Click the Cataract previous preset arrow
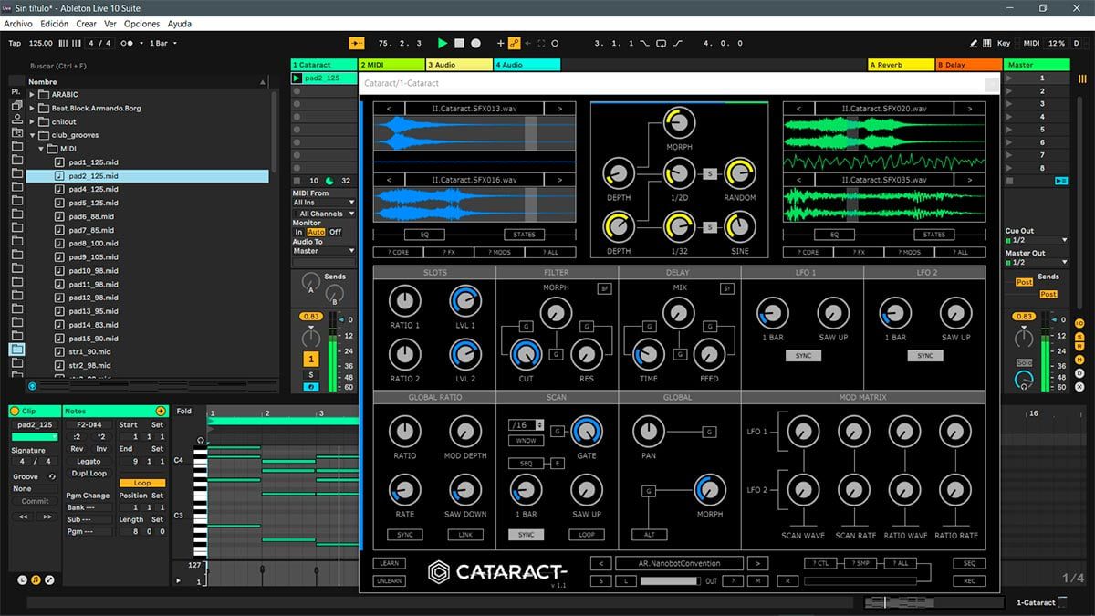The width and height of the screenshot is (1095, 616). point(600,563)
